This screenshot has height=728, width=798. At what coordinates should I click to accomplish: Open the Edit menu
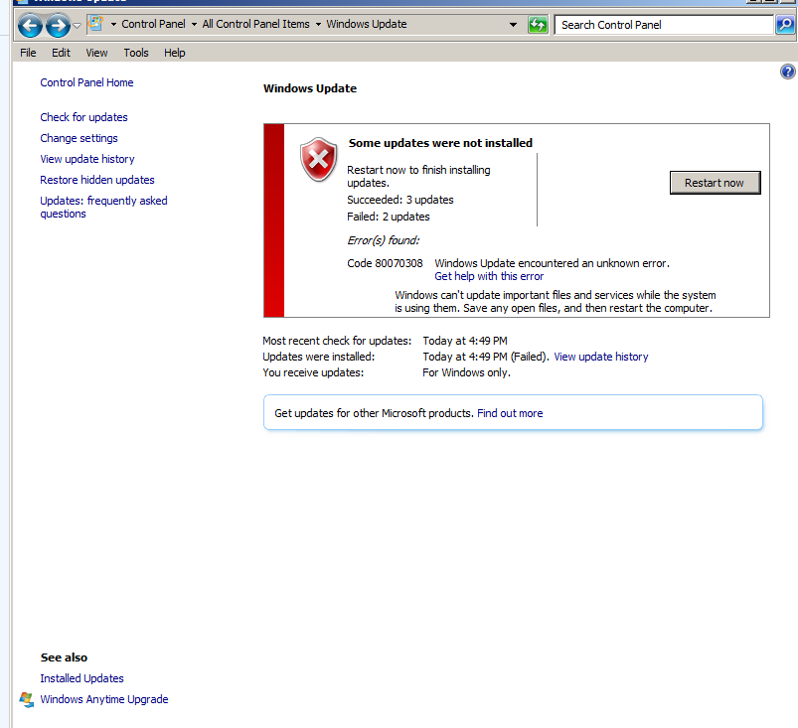(x=61, y=53)
